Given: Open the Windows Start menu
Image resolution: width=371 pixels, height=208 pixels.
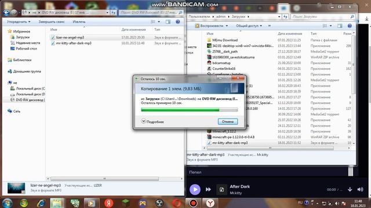Looking at the screenshot, I should coord(7,203).
